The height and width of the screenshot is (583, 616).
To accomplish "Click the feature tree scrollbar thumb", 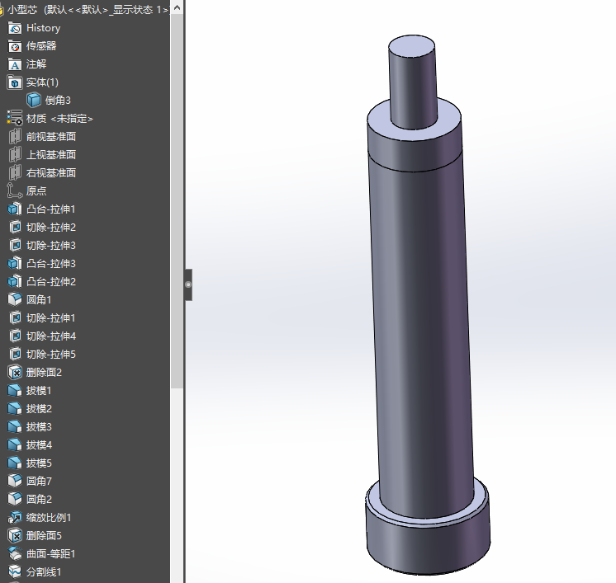I will point(177,202).
